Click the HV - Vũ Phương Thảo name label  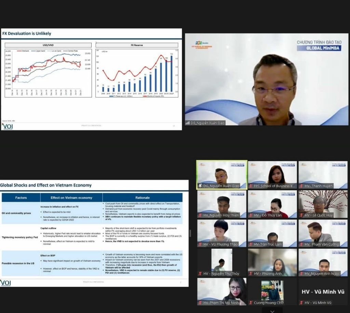[x=220, y=244]
